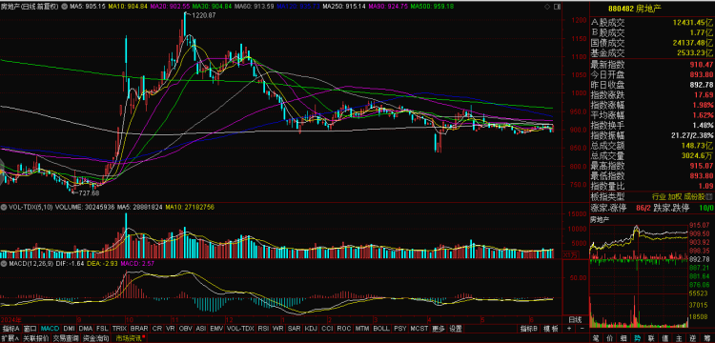Switch to the 关联报价 tab
The width and height of the screenshot is (715, 343).
(x=36, y=338)
